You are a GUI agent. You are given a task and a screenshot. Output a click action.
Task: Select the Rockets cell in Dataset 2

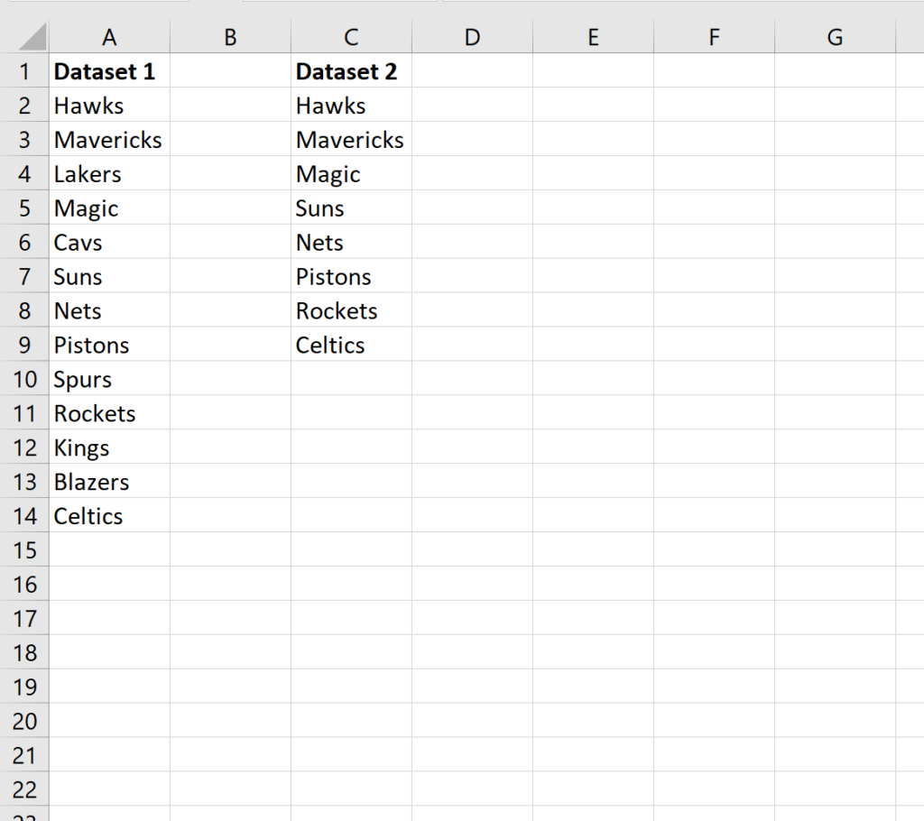(351, 311)
